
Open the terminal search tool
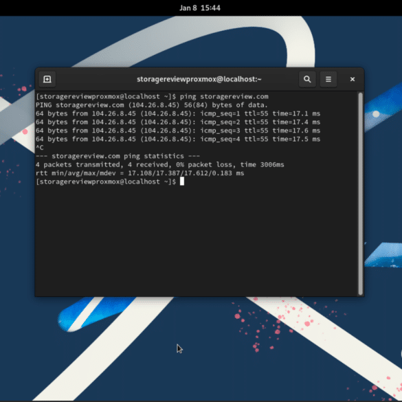pos(307,79)
